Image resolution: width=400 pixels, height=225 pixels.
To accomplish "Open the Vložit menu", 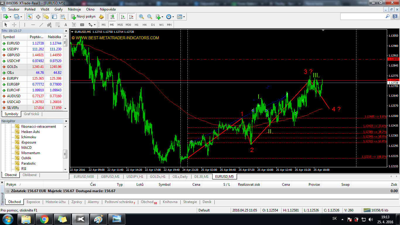I will tap(45, 9).
